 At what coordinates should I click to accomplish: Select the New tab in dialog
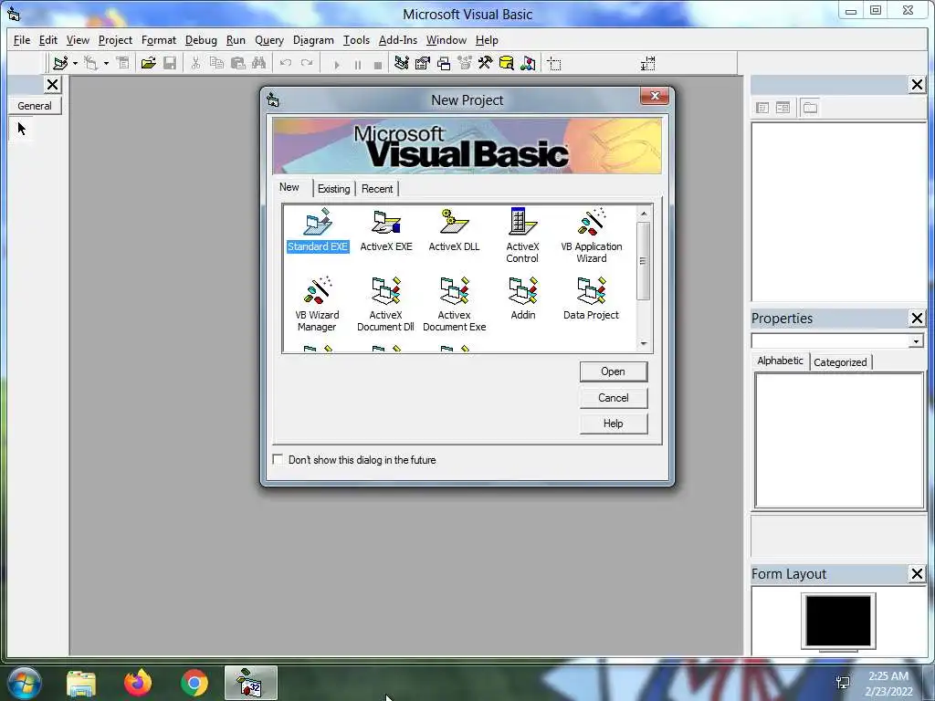pyautogui.click(x=289, y=187)
